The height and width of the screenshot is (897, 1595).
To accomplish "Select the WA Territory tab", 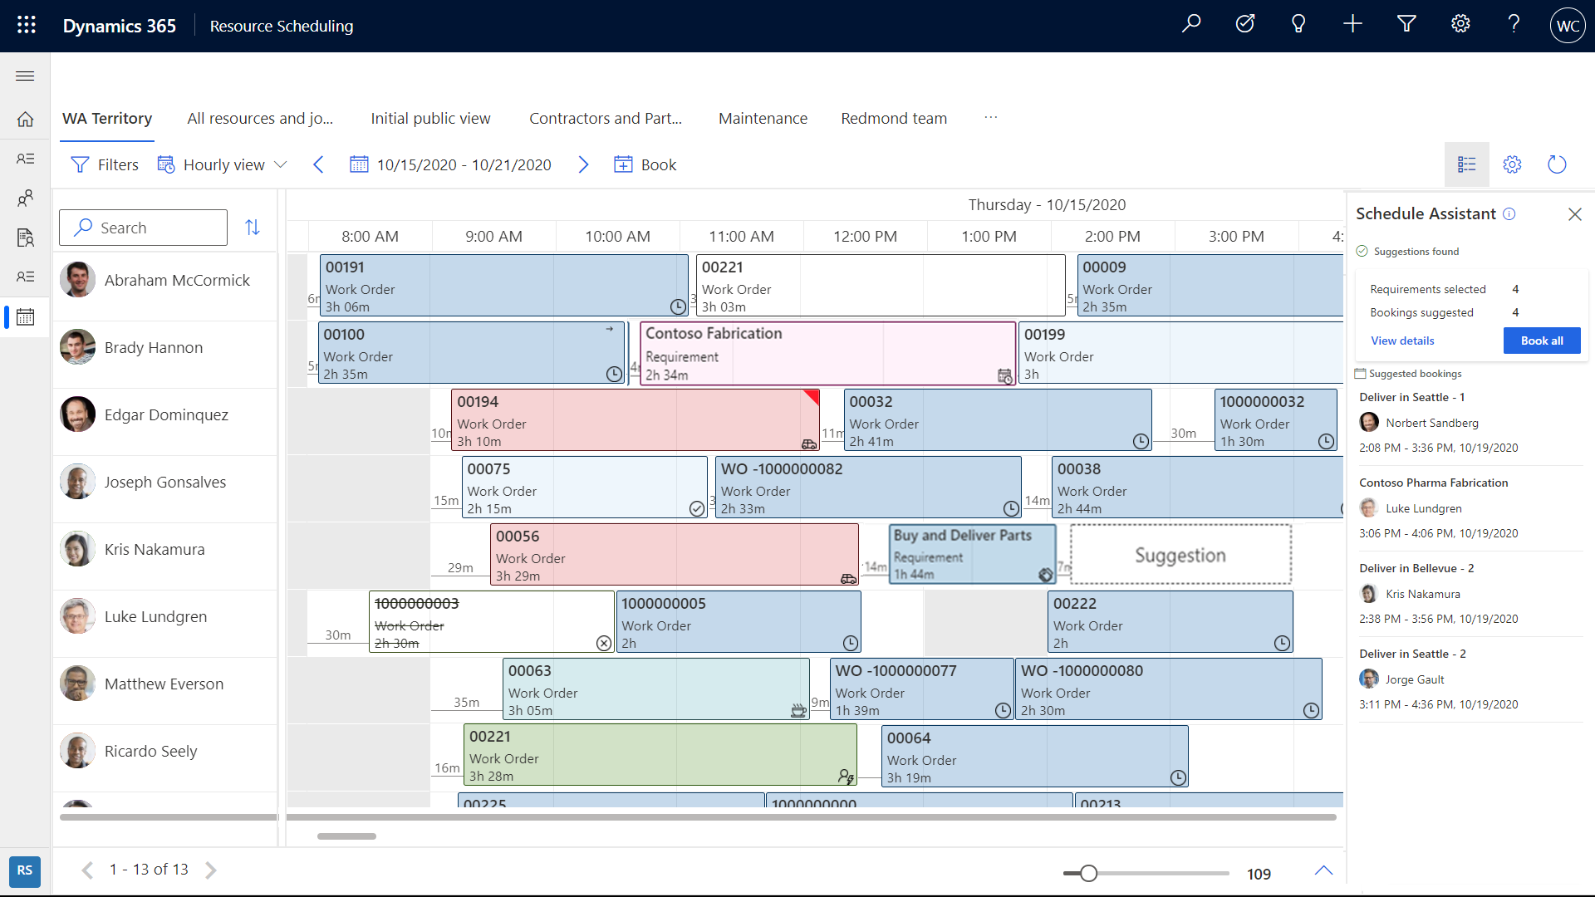I will click(x=106, y=118).
